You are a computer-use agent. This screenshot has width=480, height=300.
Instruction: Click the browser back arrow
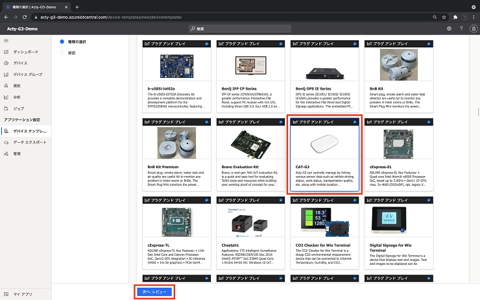[6, 17]
